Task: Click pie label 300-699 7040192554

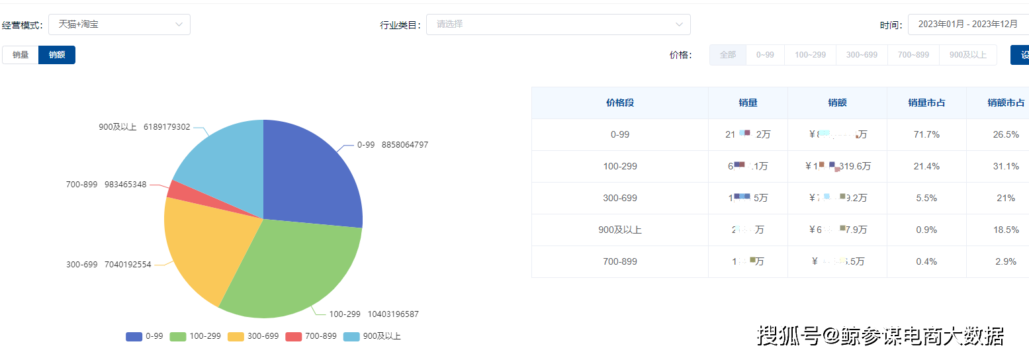Action: [x=109, y=265]
